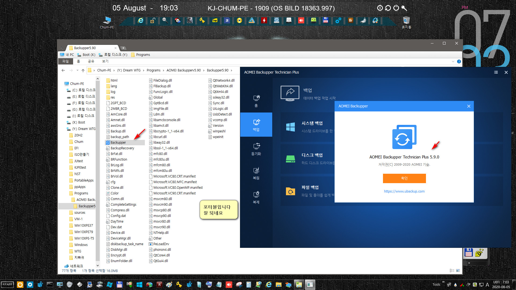Open the https://www.ubackup.com link
Viewport: 516px width, 290px height.
404,191
